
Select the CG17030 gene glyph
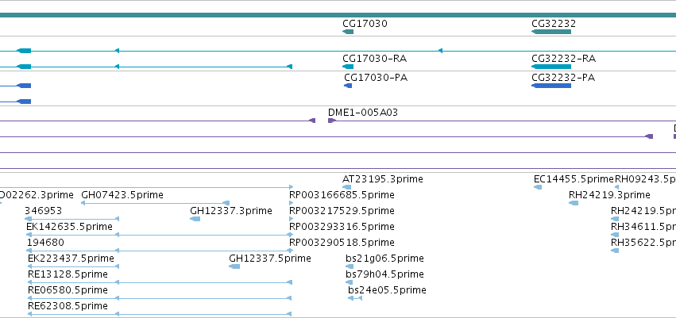(348, 32)
